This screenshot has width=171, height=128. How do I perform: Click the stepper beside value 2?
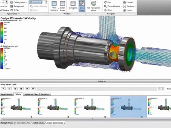[x=46, y=2]
